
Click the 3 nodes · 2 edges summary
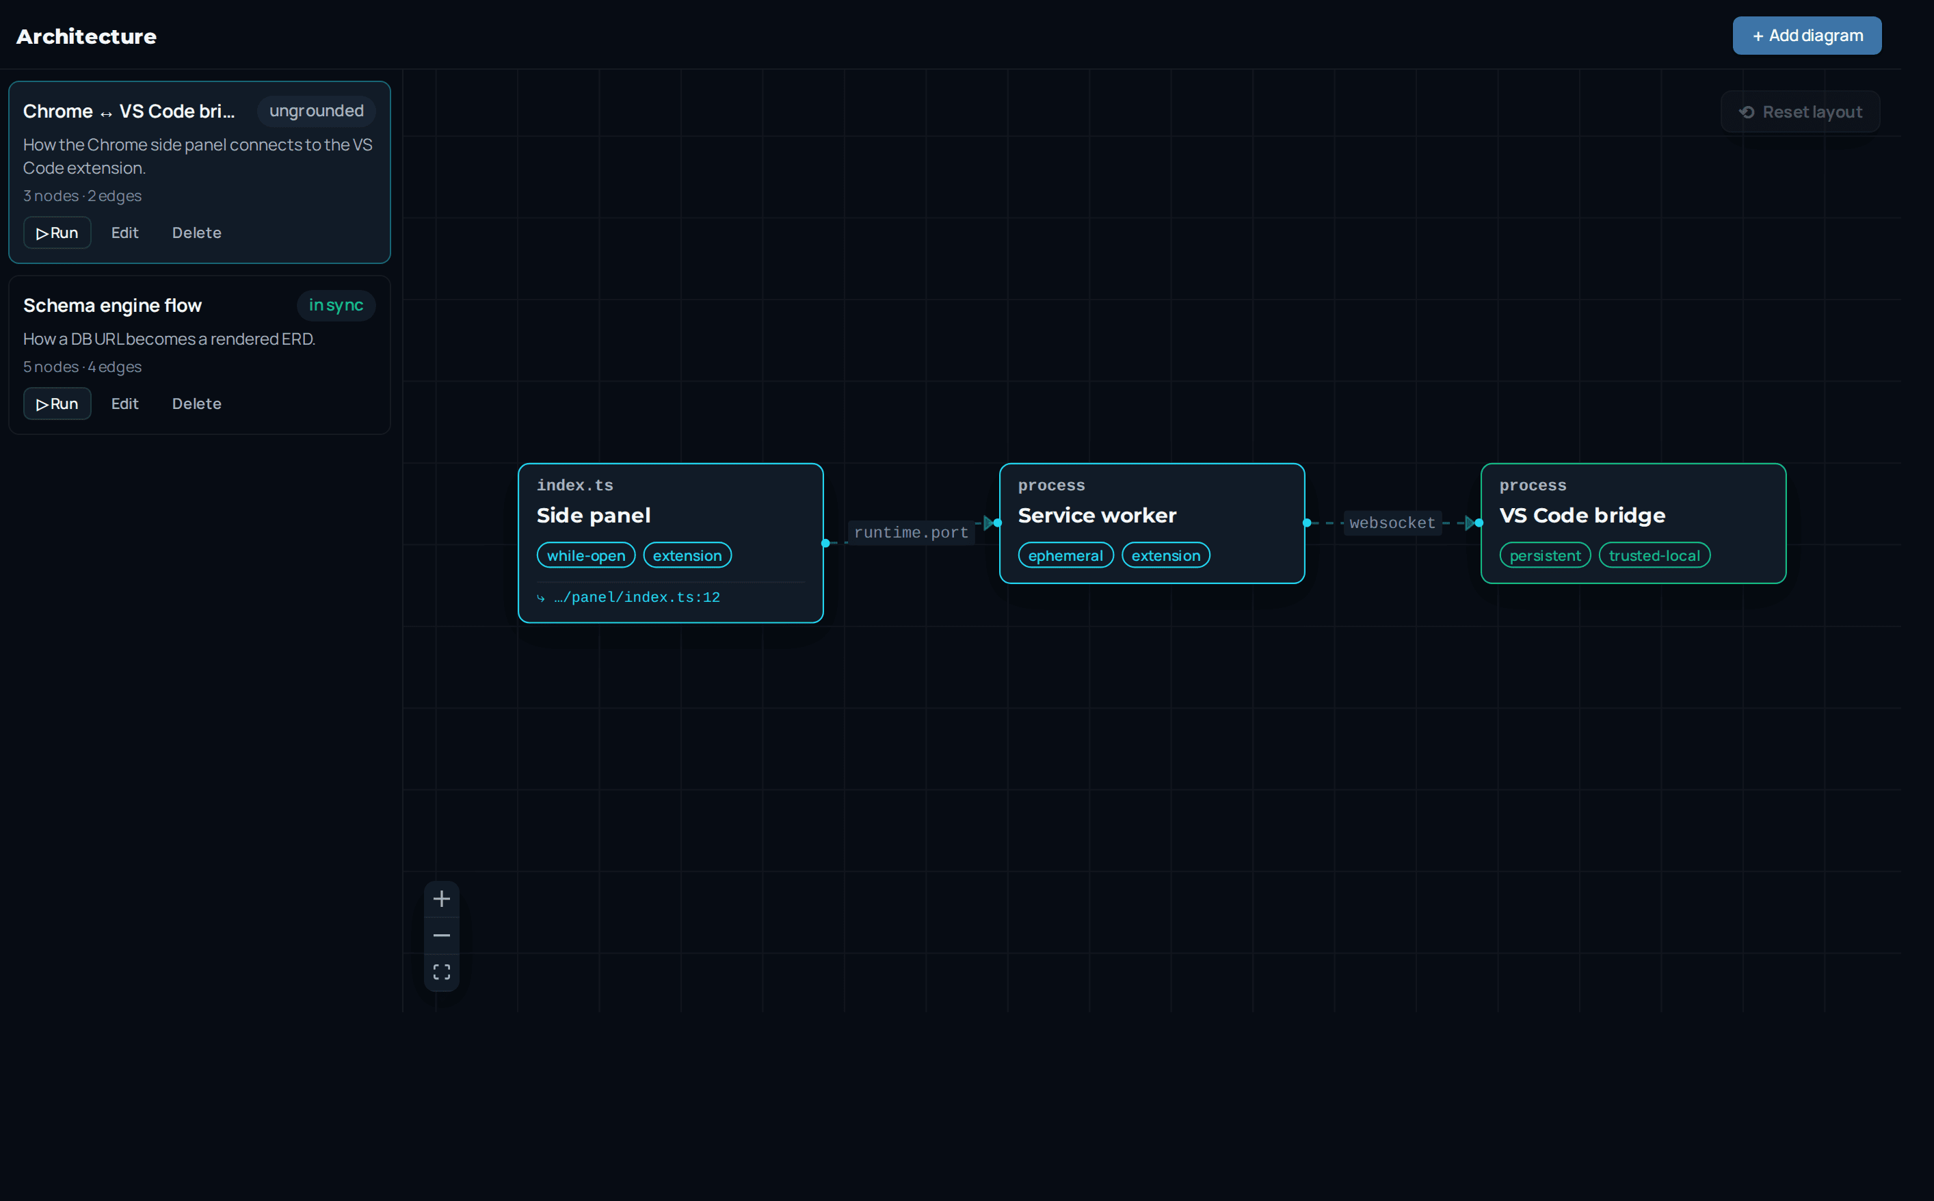[83, 196]
